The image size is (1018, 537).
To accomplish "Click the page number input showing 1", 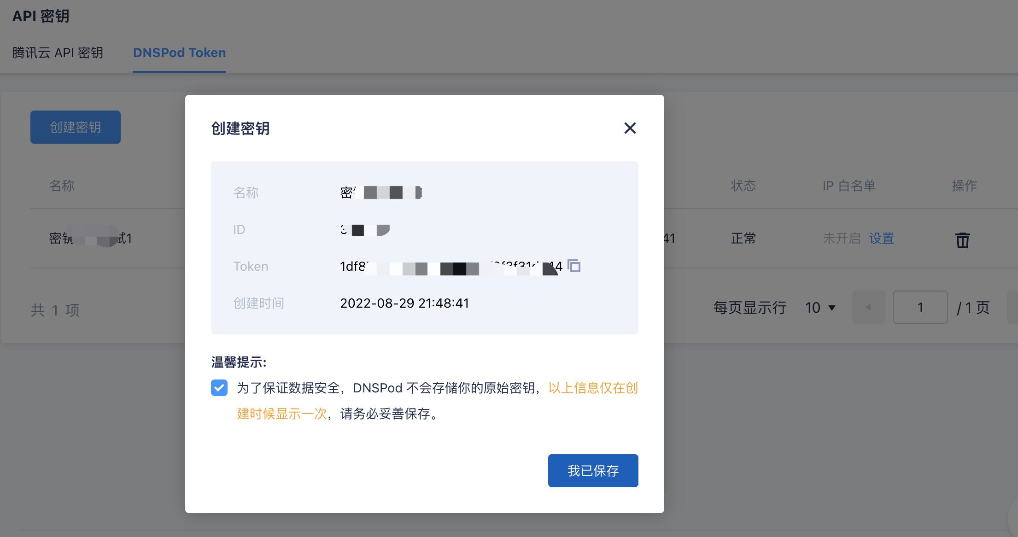I will coord(920,307).
